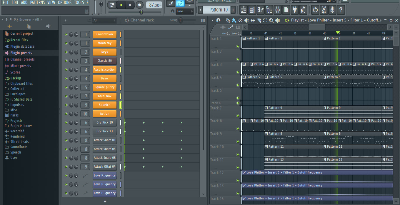The height and width of the screenshot is (205, 400).
Task: Open the VIEW menu
Action: click(x=51, y=2)
